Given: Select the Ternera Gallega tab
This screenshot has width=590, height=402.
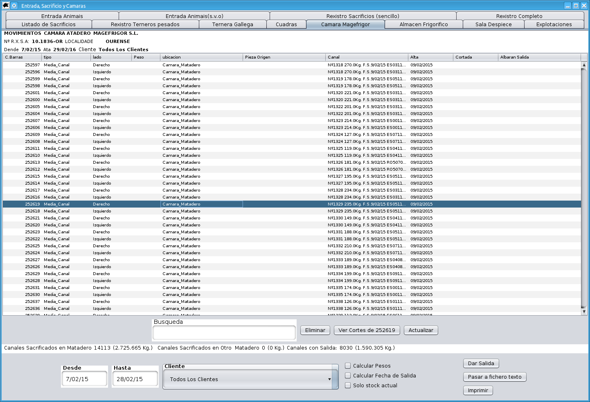Looking at the screenshot, I should [233, 24].
